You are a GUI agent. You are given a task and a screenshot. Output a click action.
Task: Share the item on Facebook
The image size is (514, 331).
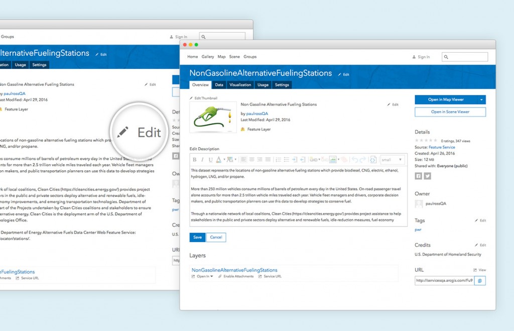pos(420,176)
